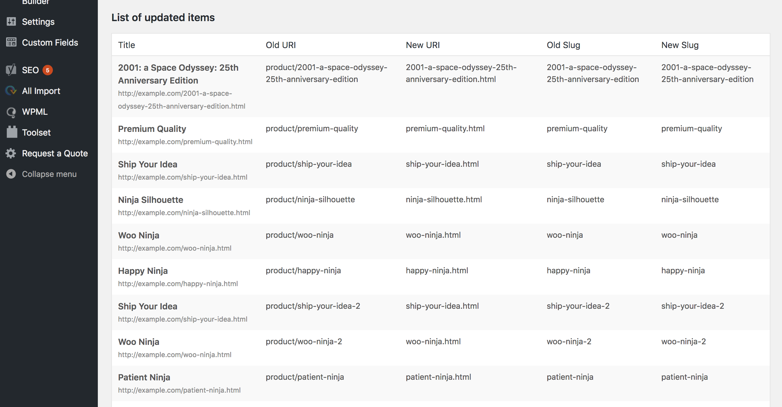Open the ninja-silhouette.html permalink
782x407 pixels.
click(184, 213)
